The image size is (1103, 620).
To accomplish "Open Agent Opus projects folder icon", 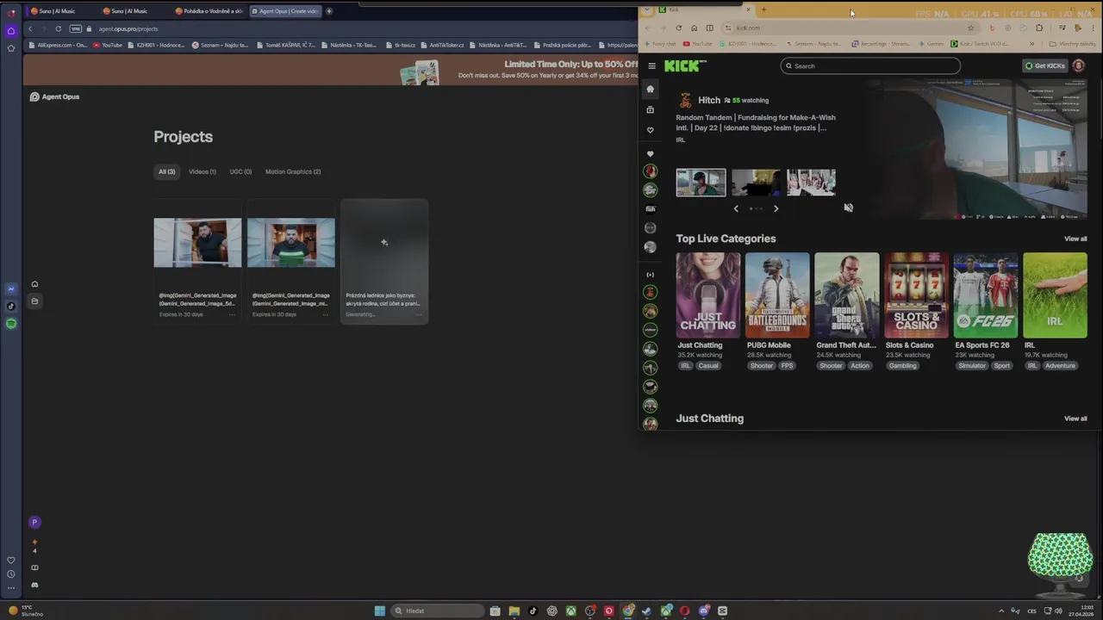I will (x=34, y=301).
